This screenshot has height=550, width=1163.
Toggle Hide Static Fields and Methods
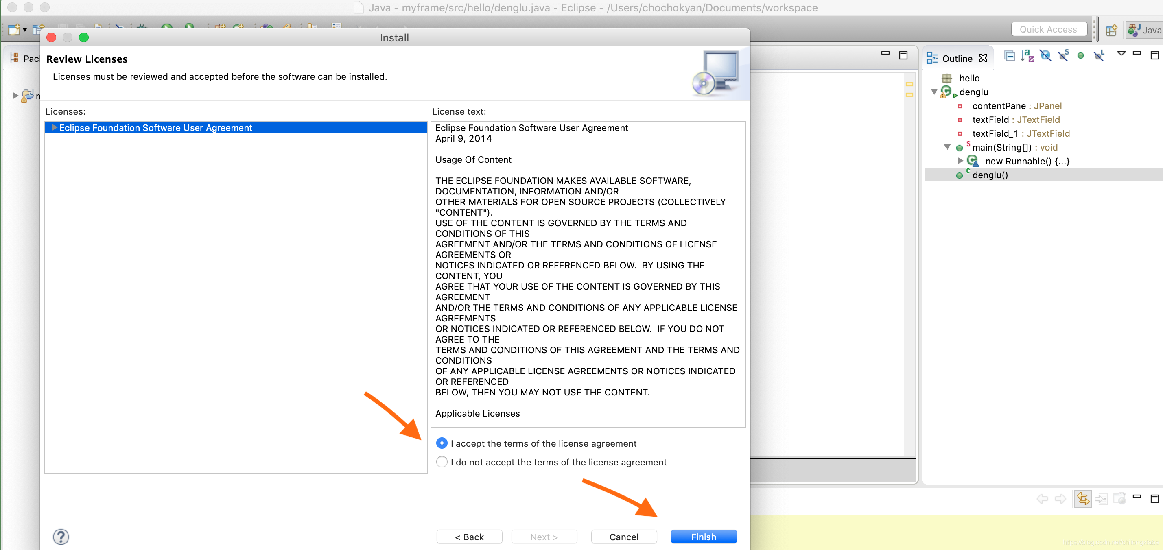point(1063,55)
